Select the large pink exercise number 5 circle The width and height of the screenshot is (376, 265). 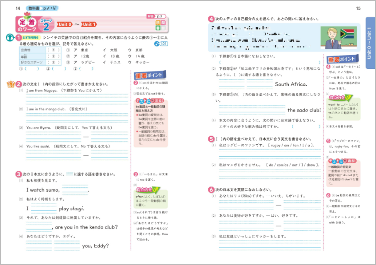(x=211, y=139)
